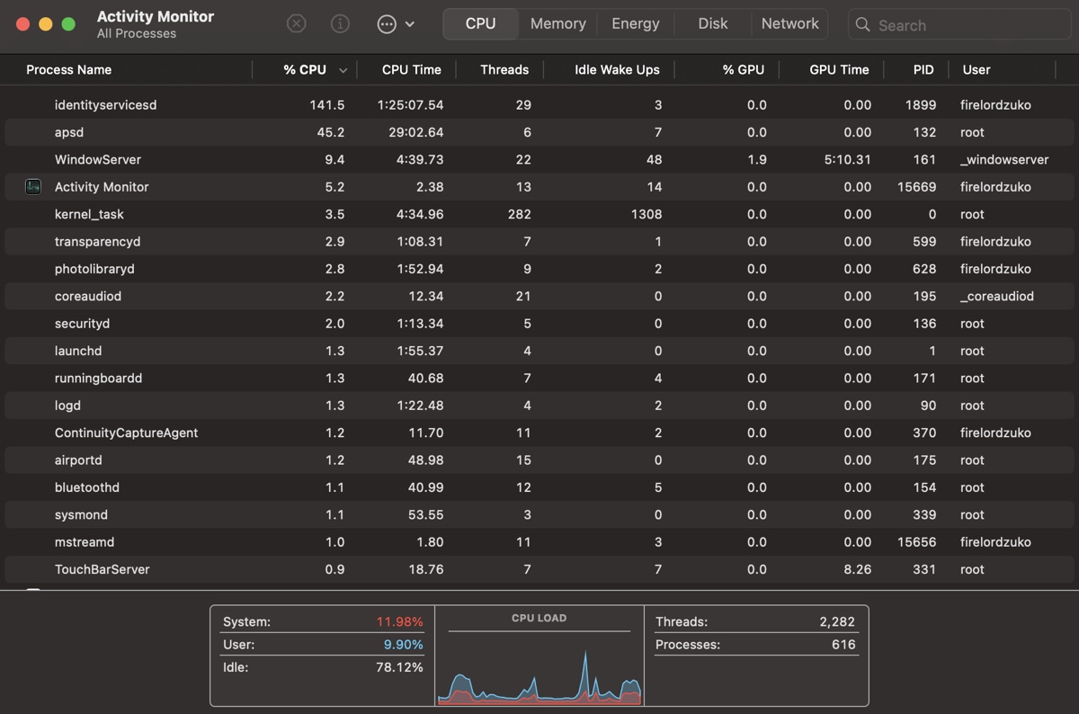Viewport: 1079px width, 714px height.
Task: Expand the chevron next to ellipsis button
Action: [x=410, y=24]
